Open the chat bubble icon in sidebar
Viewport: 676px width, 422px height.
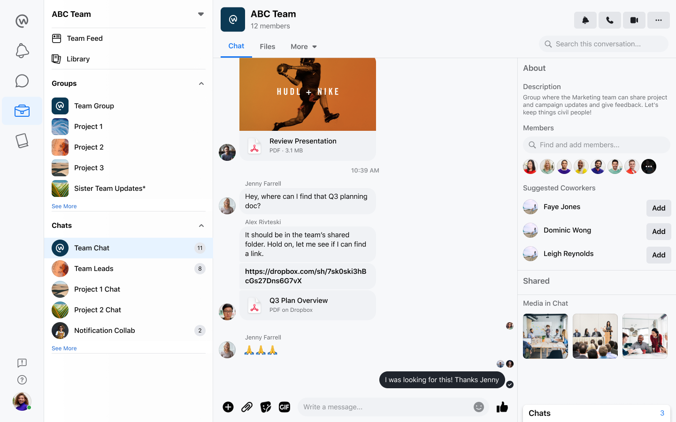point(22,81)
